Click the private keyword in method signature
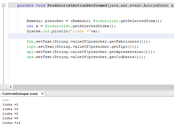Viewport: 174px width, 128px height. (25, 5)
